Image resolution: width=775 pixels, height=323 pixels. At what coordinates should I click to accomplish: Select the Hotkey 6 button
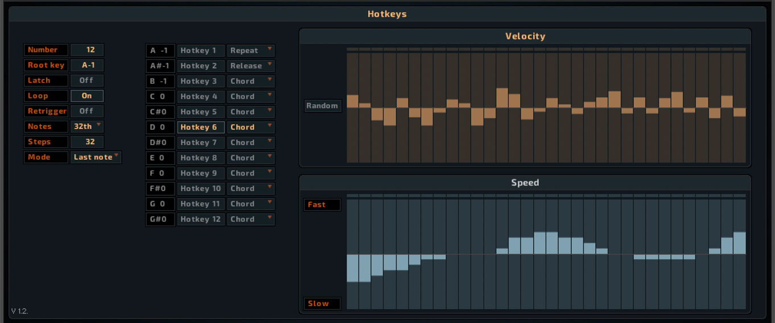201,127
